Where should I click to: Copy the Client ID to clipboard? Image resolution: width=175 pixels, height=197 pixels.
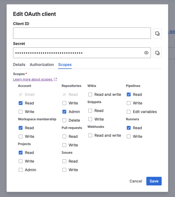pos(157,33)
